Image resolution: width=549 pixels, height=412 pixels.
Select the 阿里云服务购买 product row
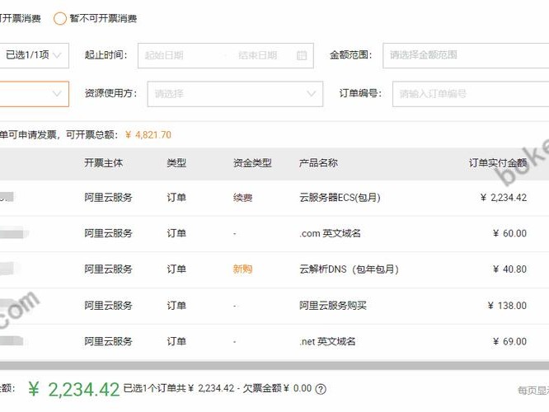[274, 306]
